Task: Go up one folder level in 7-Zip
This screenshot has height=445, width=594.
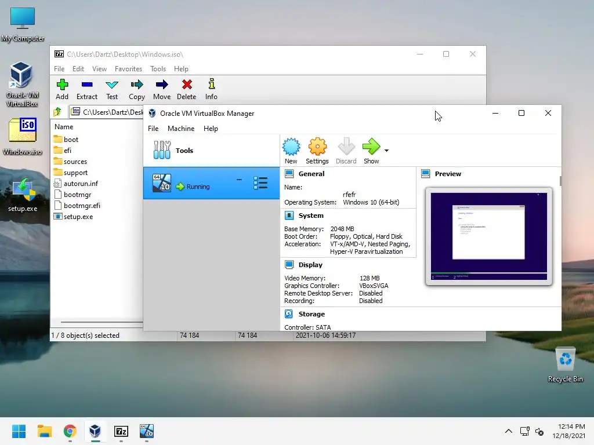Action: click(57, 112)
